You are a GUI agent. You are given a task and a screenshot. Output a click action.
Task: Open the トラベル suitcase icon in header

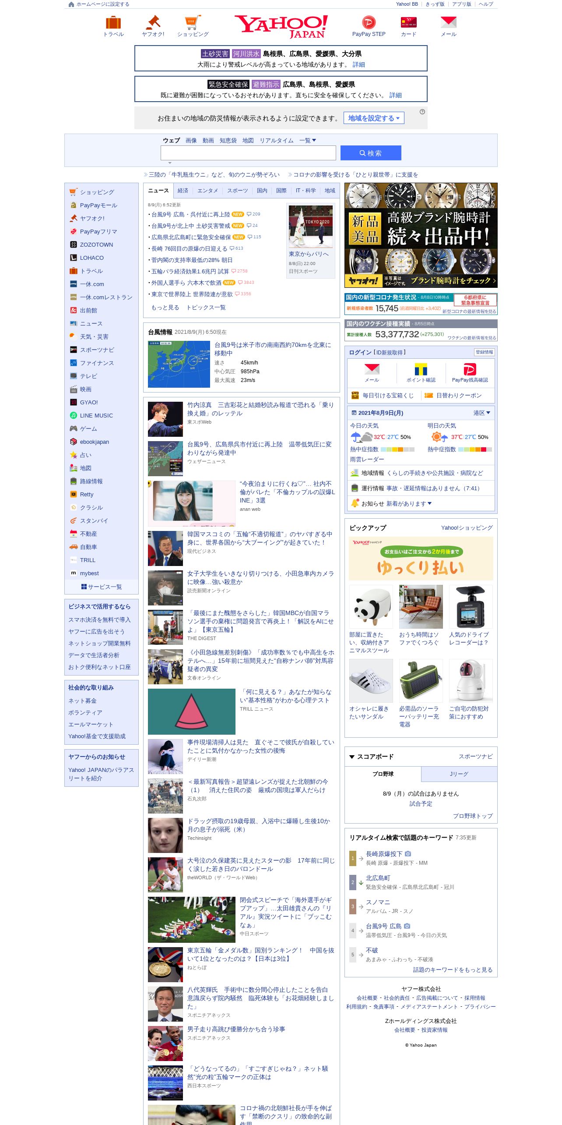coord(113,22)
